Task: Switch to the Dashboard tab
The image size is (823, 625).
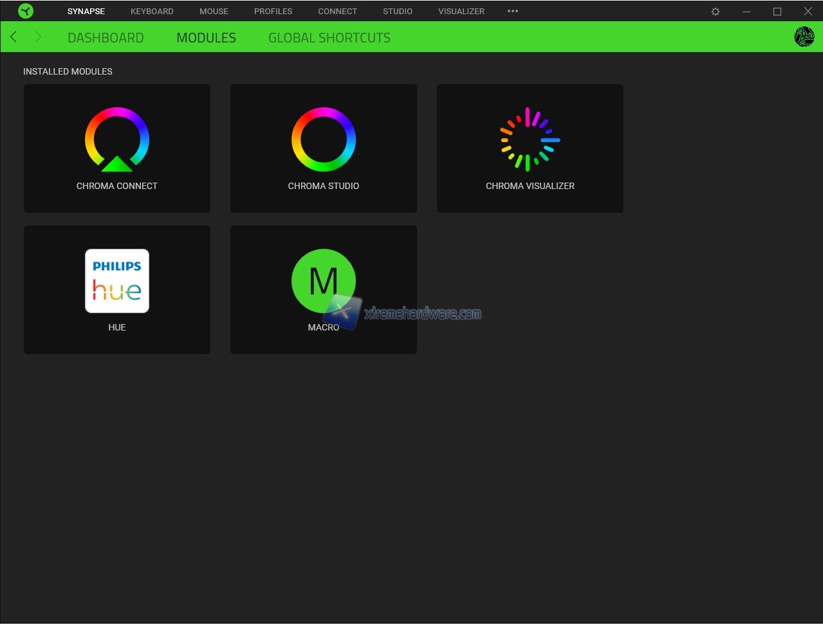Action: [106, 38]
